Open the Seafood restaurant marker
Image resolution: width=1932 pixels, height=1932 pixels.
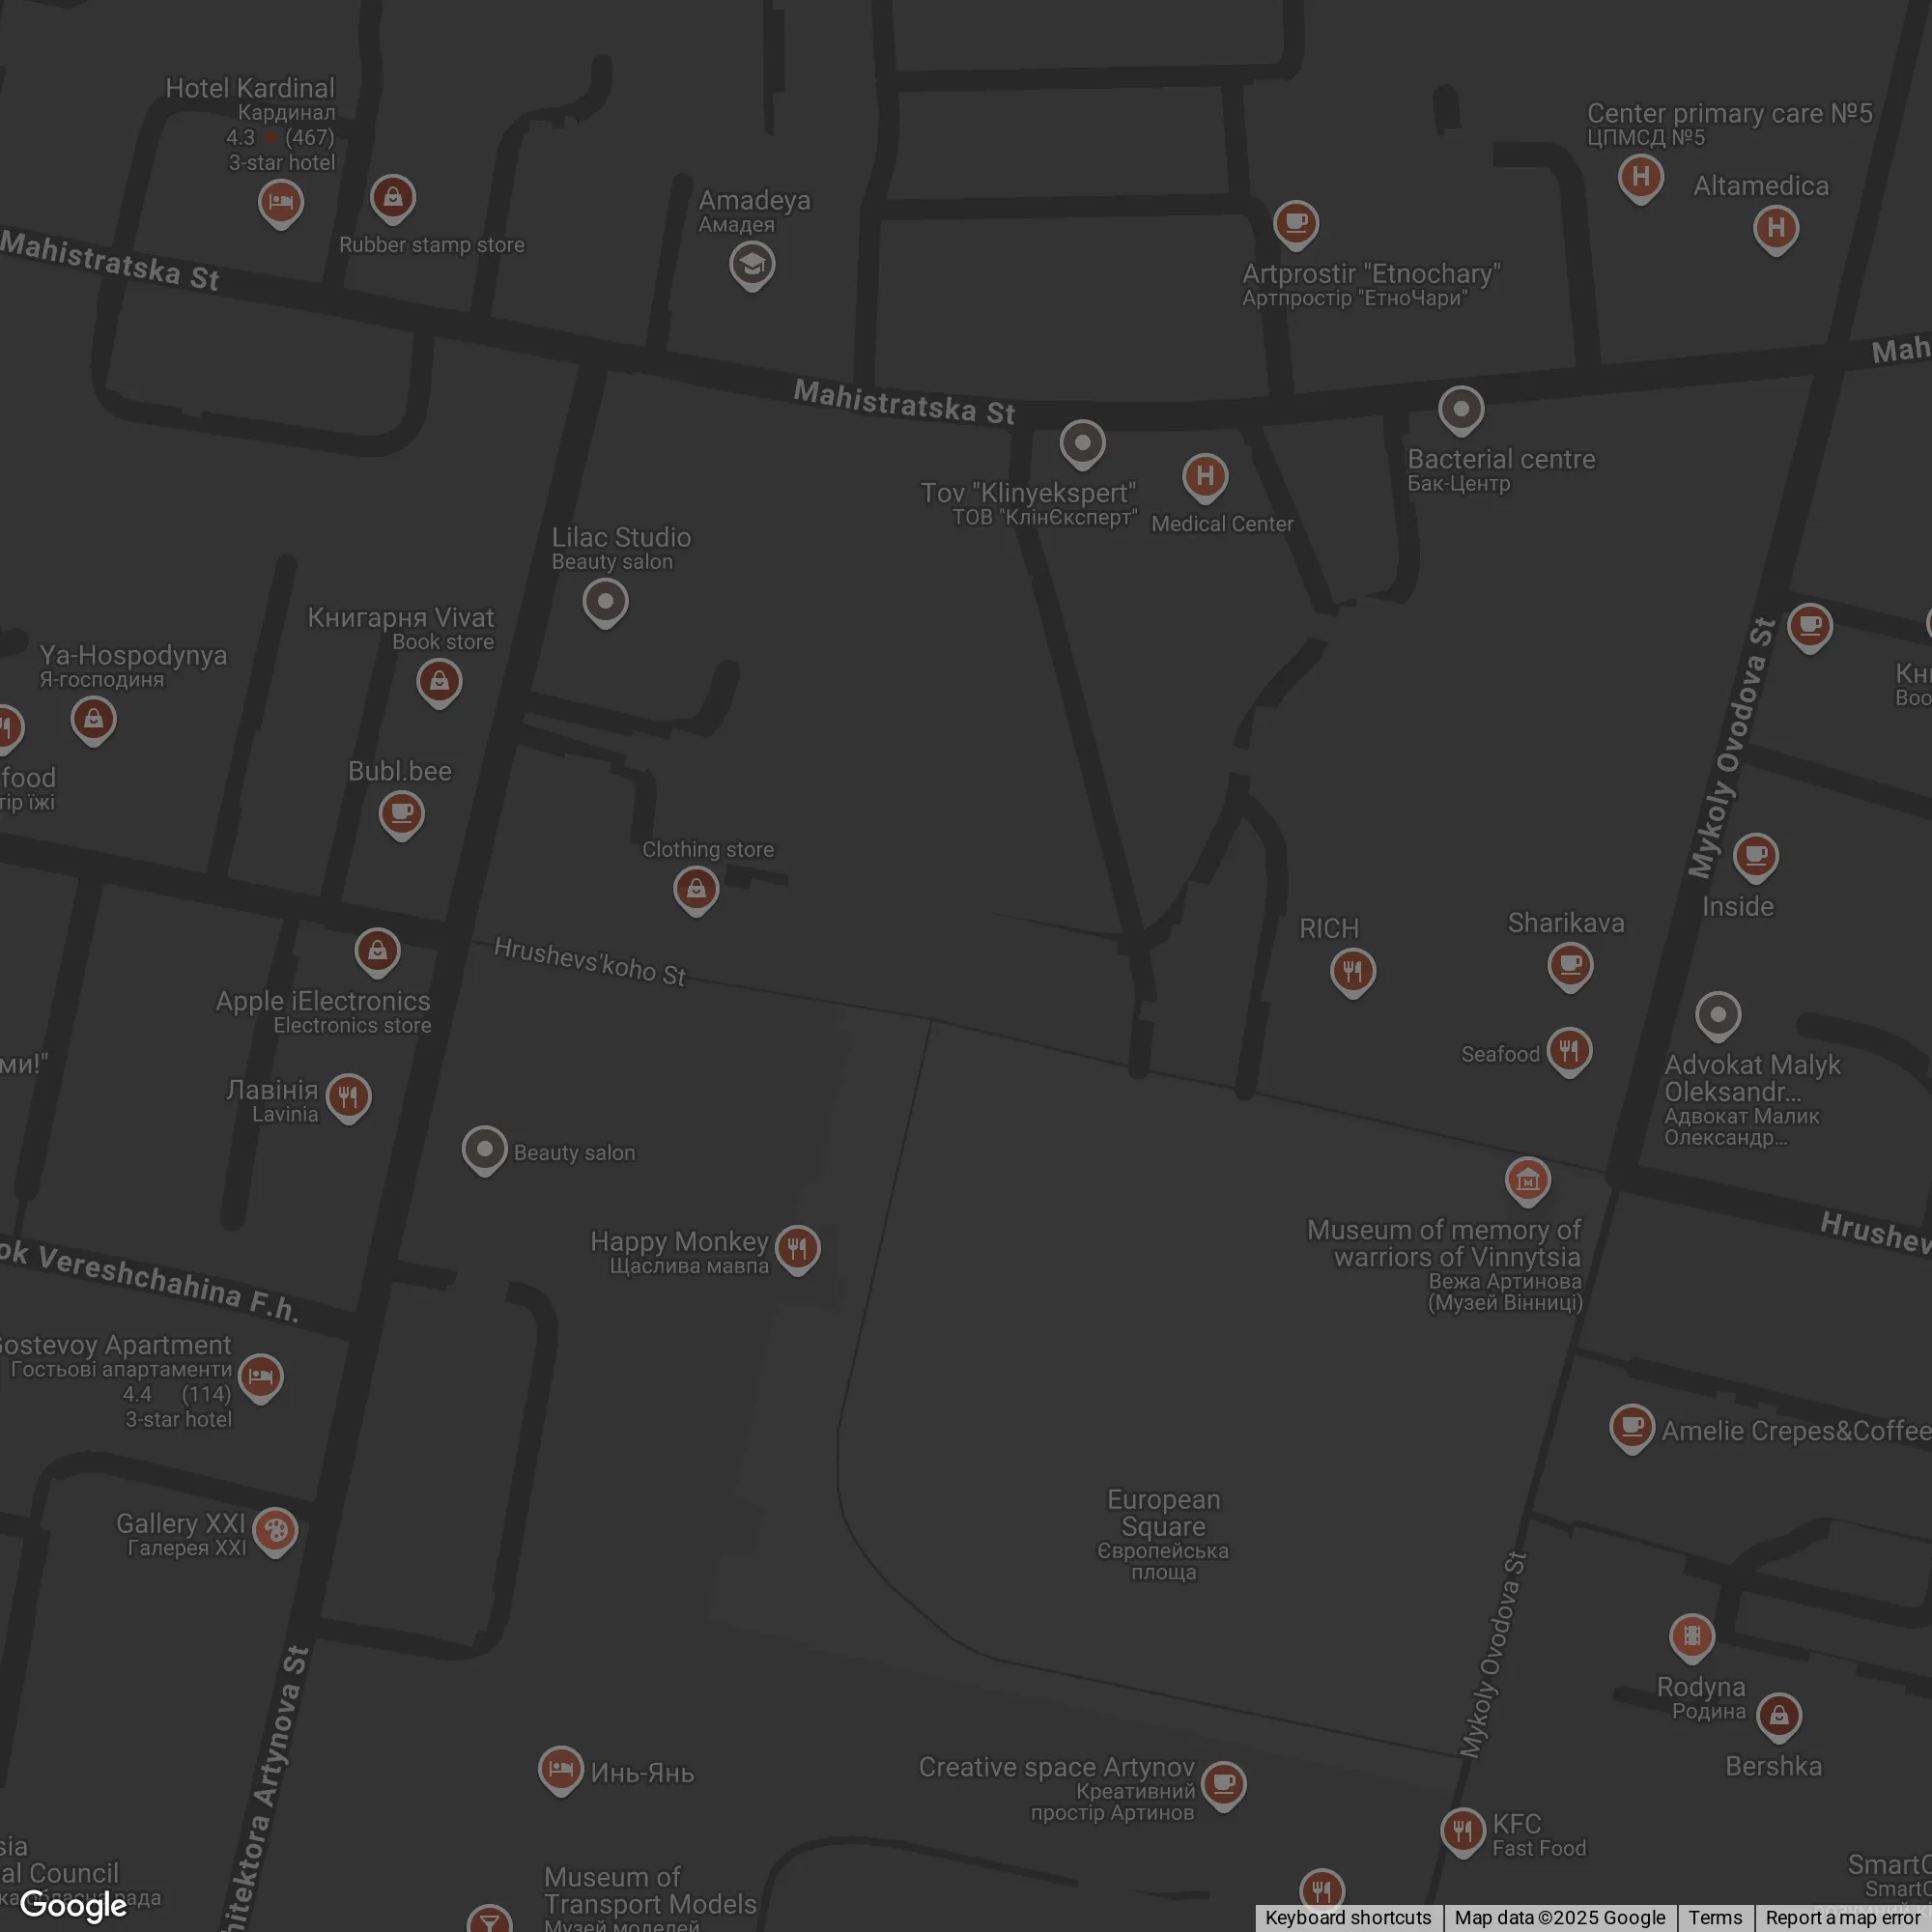1569,1052
